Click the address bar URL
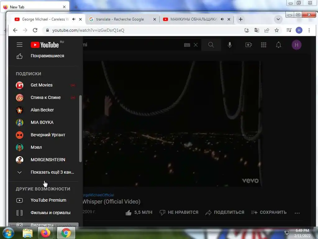Screen dimensions: 318x239 point(88,30)
